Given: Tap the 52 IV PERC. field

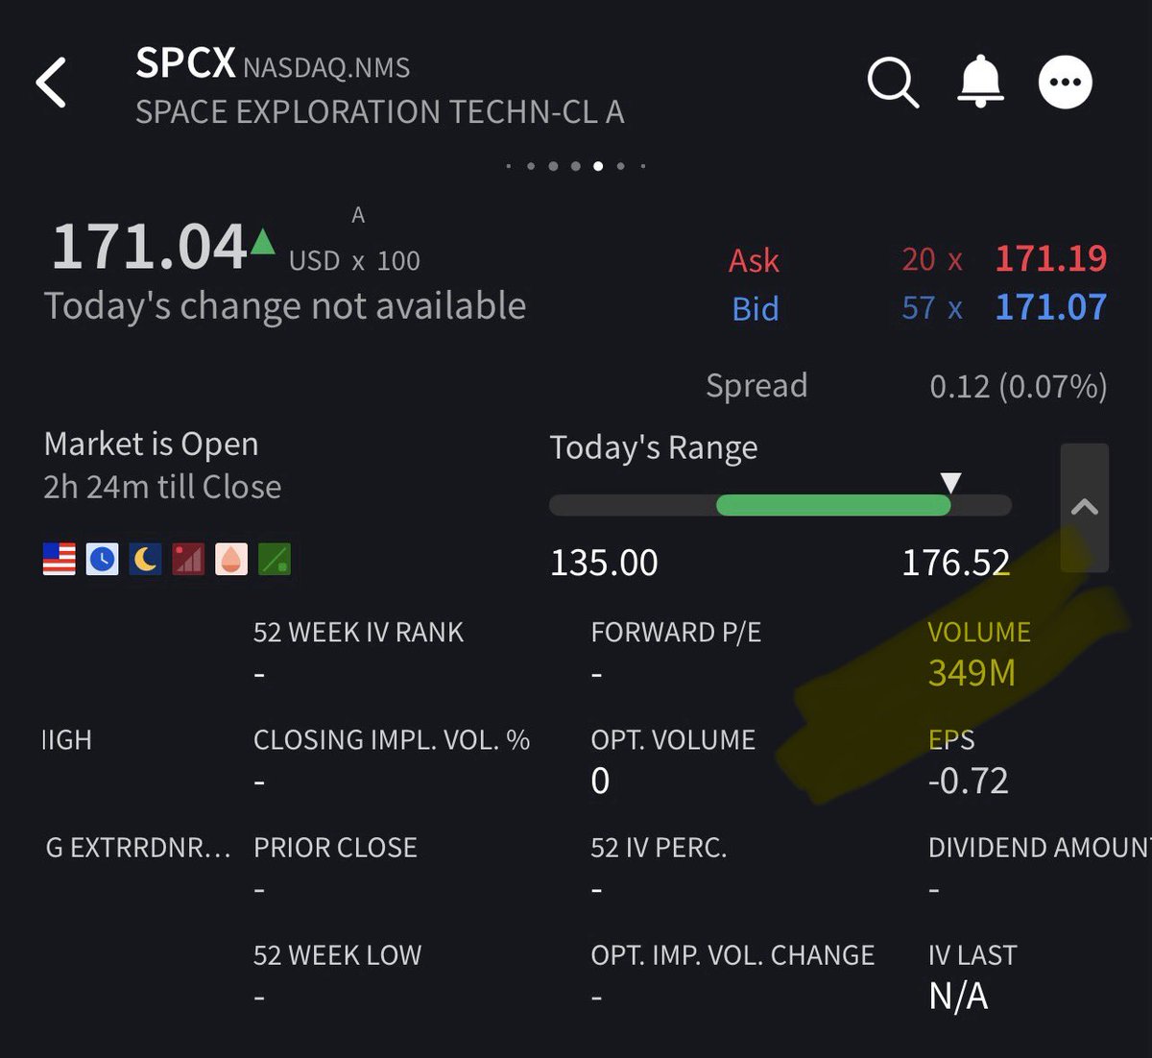Looking at the screenshot, I should click(659, 868).
